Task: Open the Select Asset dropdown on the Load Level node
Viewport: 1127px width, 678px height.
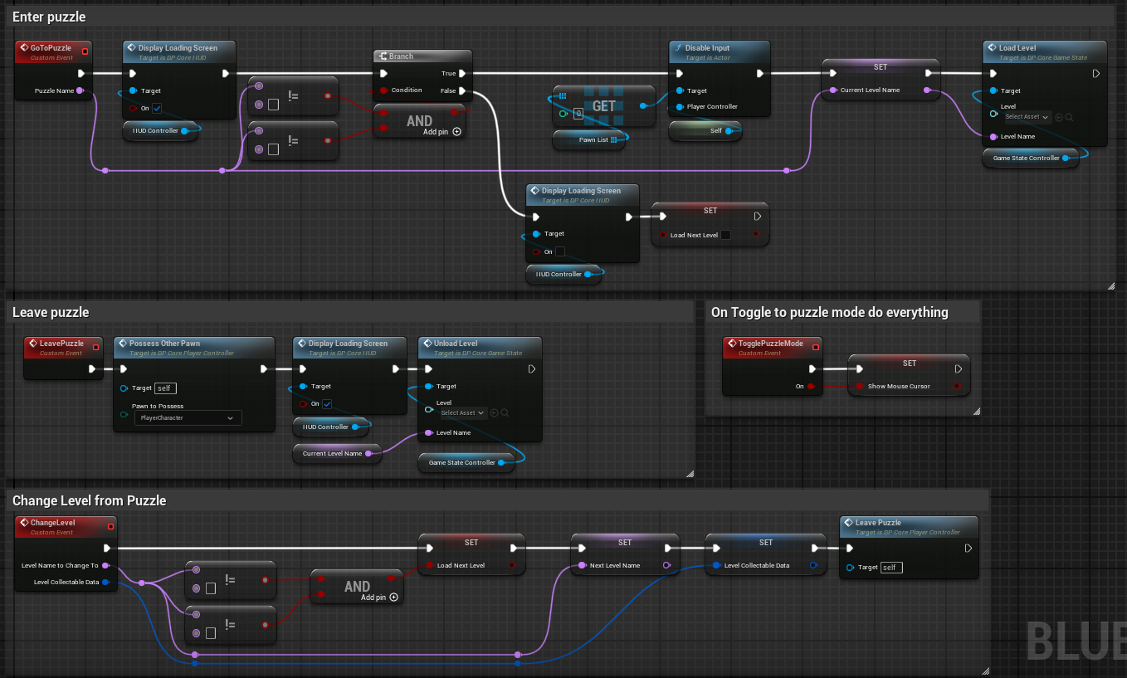Action: coord(1027,117)
